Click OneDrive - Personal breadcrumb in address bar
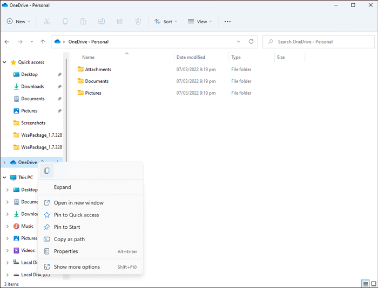 coord(89,41)
